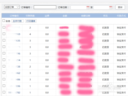Click the 创建日期 column header
The height and width of the screenshot is (96, 128).
pyautogui.click(x=86, y=16)
